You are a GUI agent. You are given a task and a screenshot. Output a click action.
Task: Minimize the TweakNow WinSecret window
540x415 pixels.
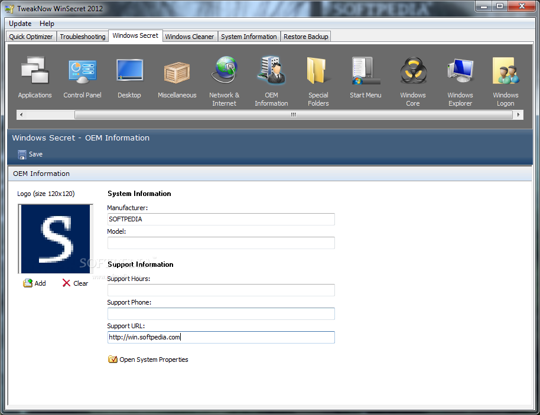coord(484,6)
